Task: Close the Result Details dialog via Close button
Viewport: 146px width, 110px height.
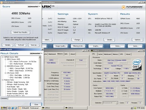Action: 36,104
